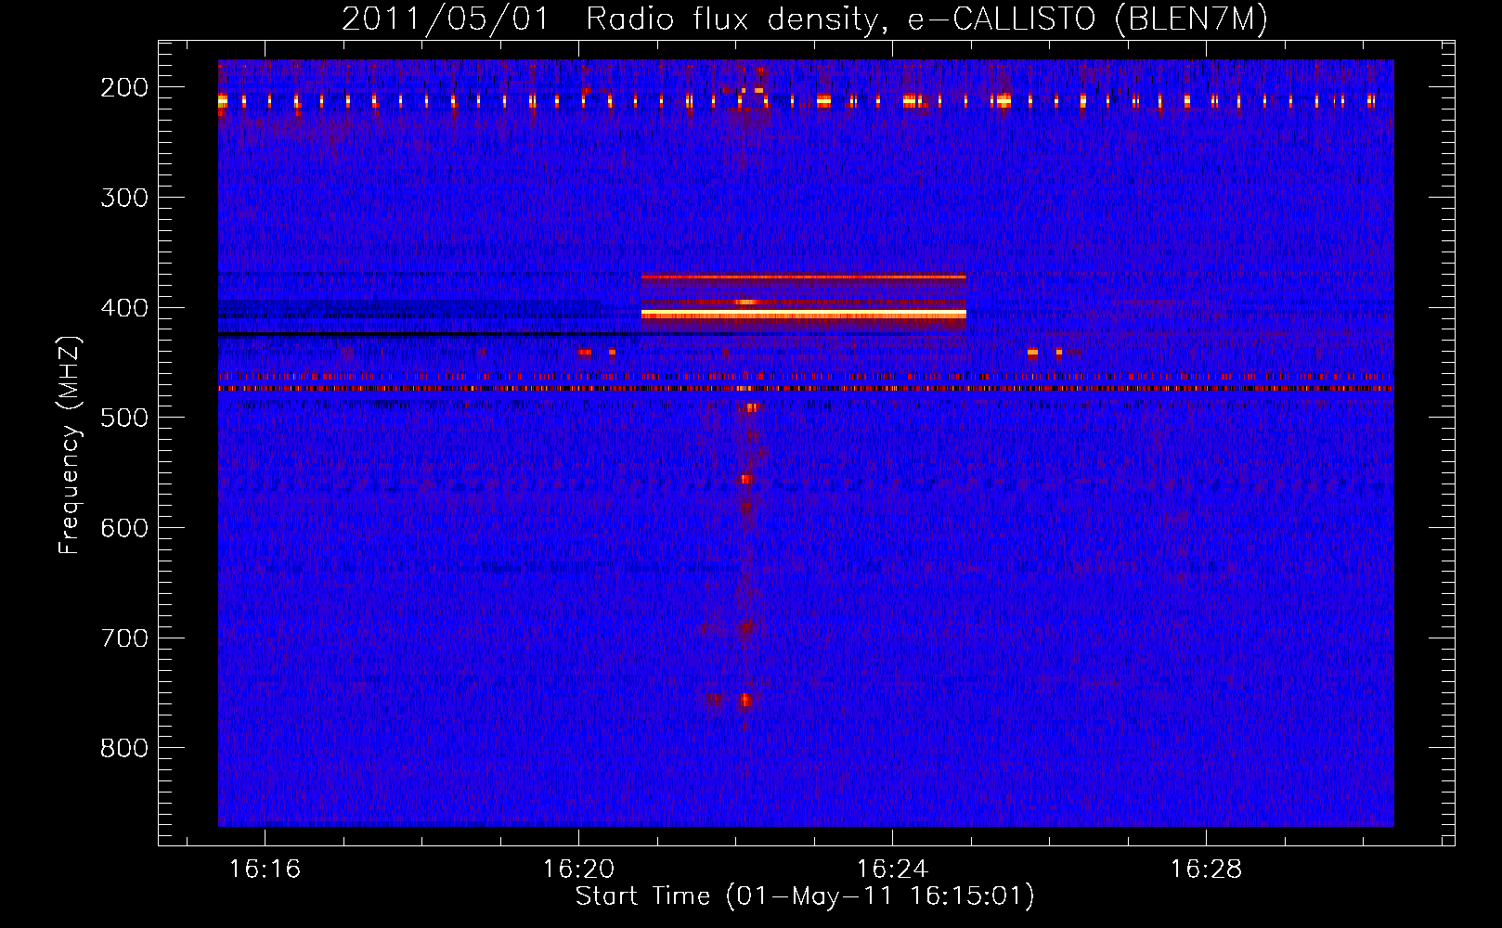
Task: Select the 500 frequency tick label
Action: click(124, 418)
